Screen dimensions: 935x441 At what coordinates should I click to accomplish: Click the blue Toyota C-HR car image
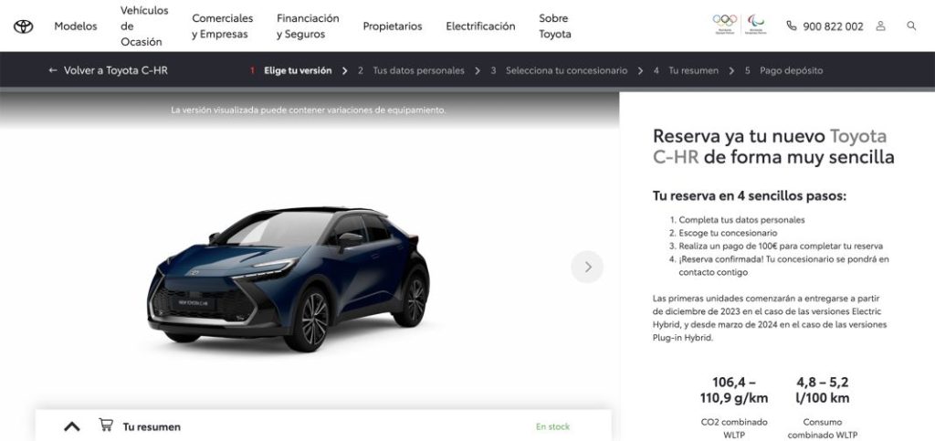click(x=289, y=278)
